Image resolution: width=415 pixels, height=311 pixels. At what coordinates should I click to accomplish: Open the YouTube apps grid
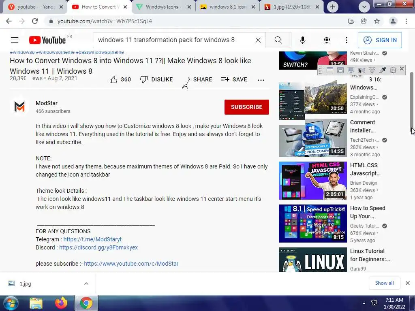tap(327, 40)
